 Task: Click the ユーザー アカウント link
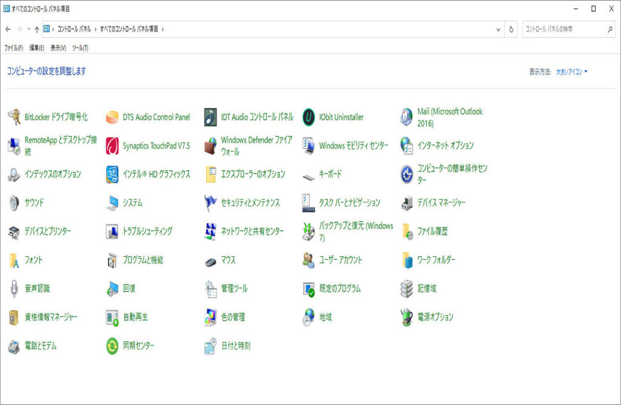point(340,260)
